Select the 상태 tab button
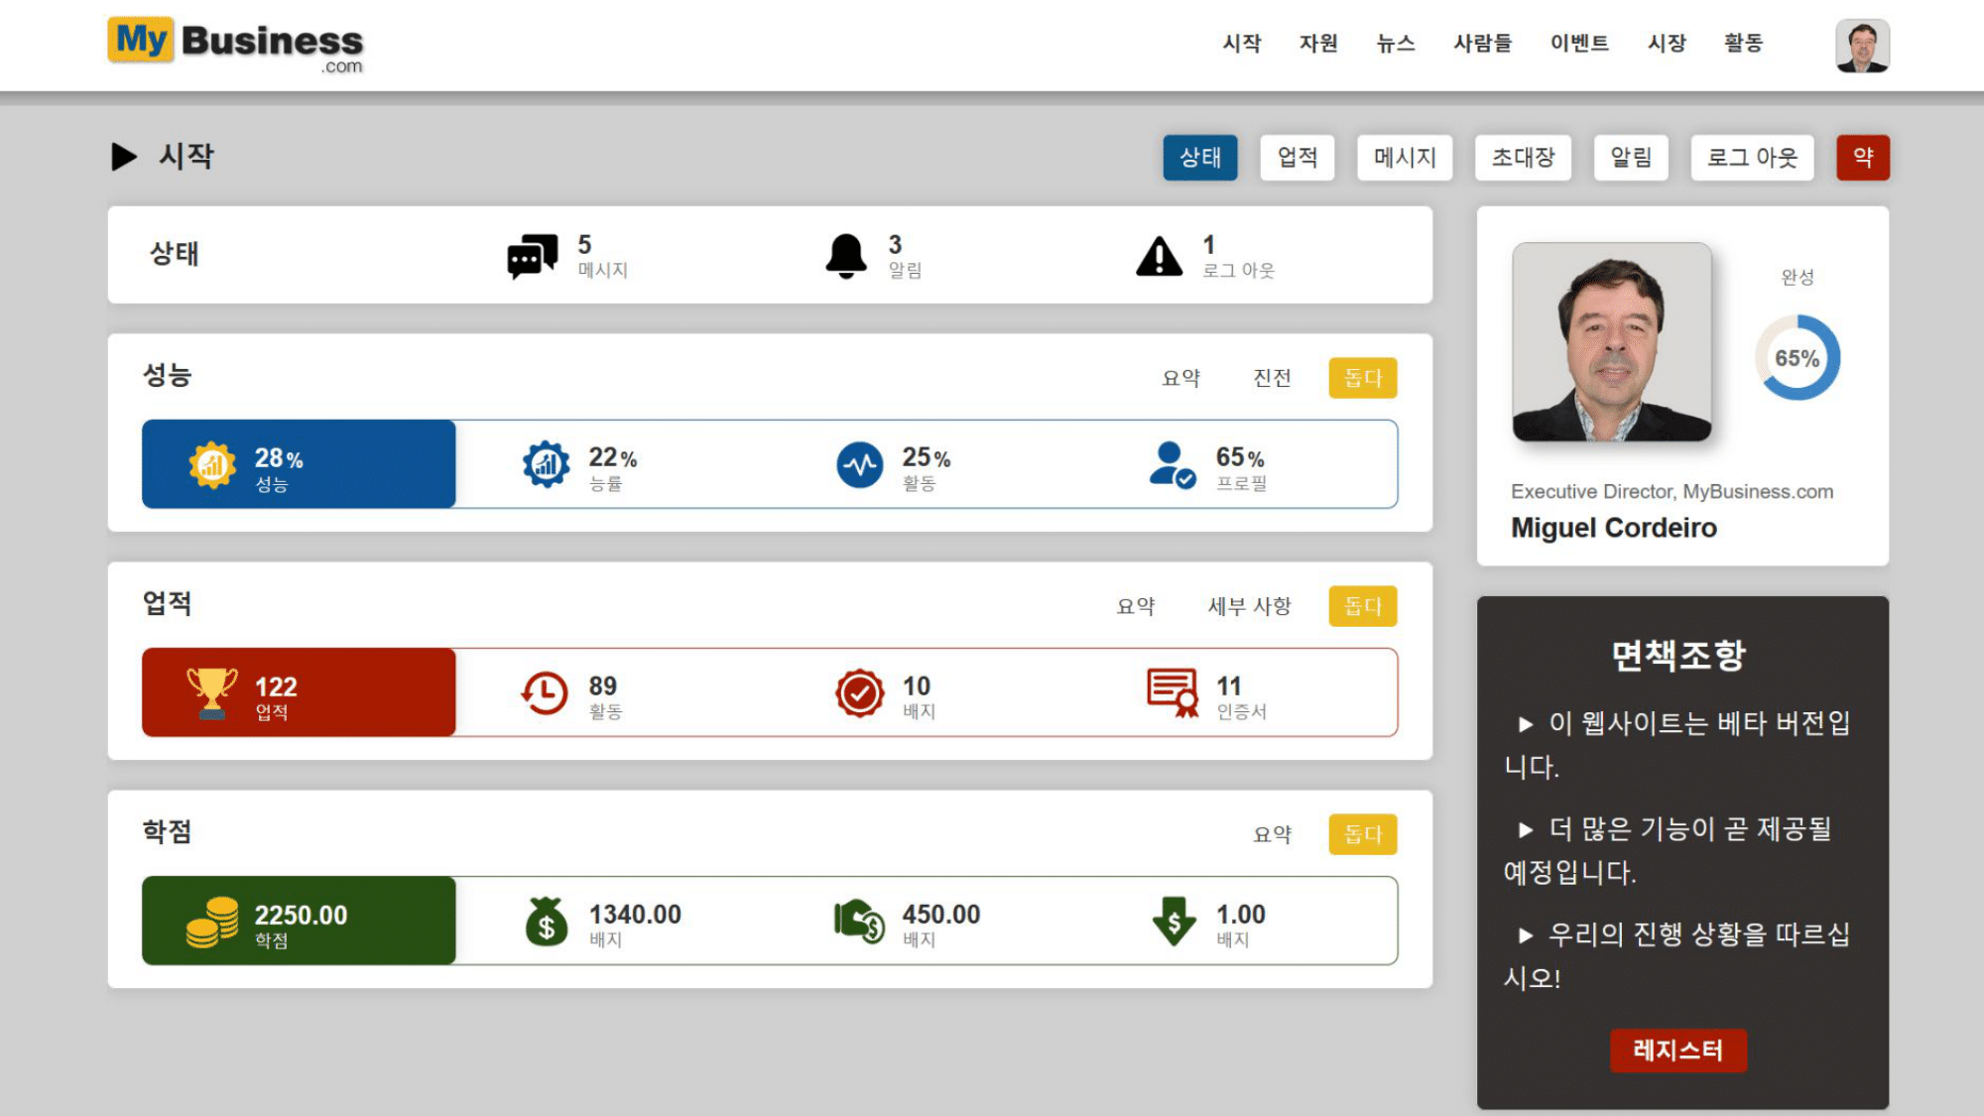 tap(1200, 158)
